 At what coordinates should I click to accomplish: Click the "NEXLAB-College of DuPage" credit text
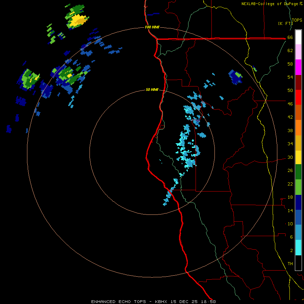coord(270,4)
